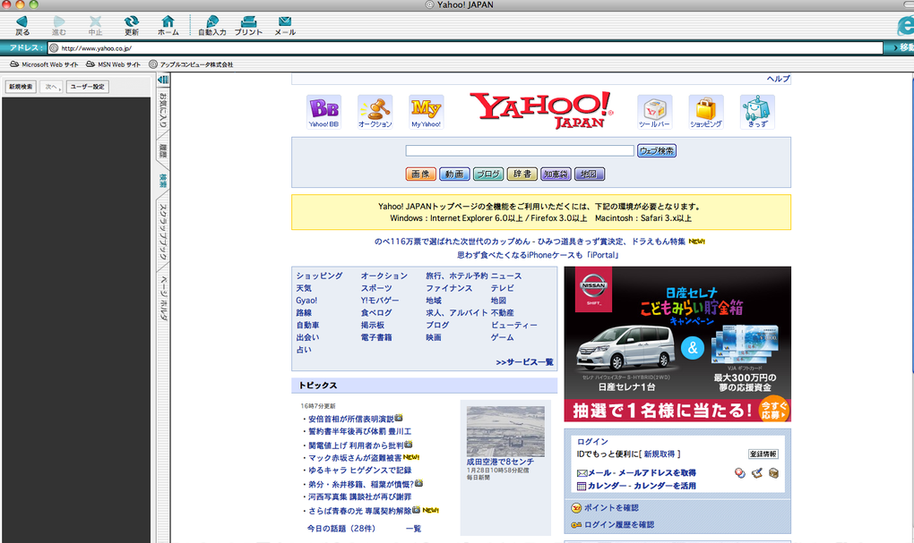Viewport: 914px width, 543px height.
Task: Open Microsoft Web サイト favorites bookmark
Action: 44,64
